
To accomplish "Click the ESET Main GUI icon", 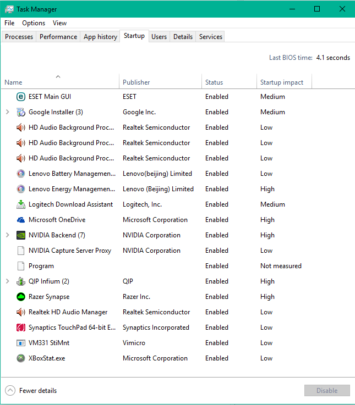I will click(x=21, y=97).
